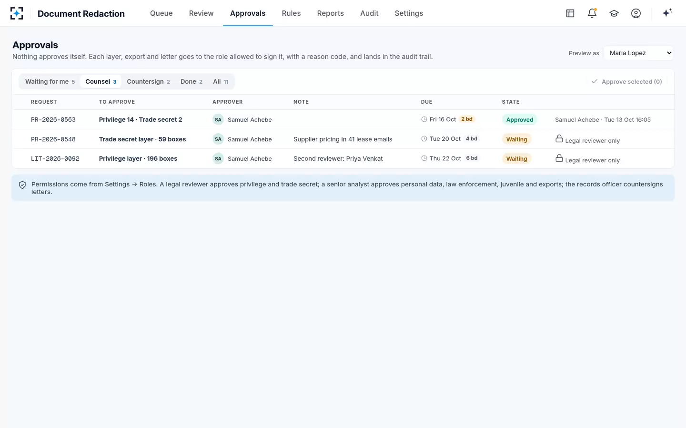Click Privilege 14 · Trade secret 2
The width and height of the screenshot is (686, 428).
point(141,120)
